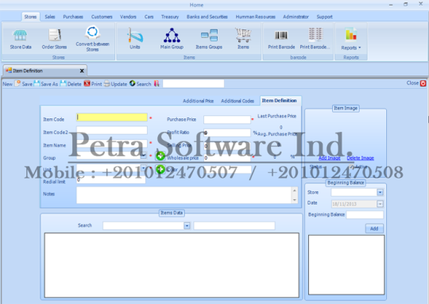The image size is (429, 304).
Task: Switch to the Cars ribbon tab
Action: point(149,17)
